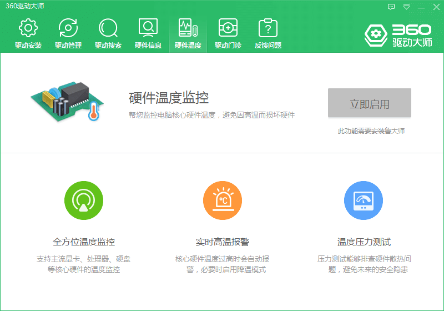Open the 驱动搜索 magnifier icon tab
Image resolution: width=444 pixels, height=311 pixels.
(x=108, y=33)
